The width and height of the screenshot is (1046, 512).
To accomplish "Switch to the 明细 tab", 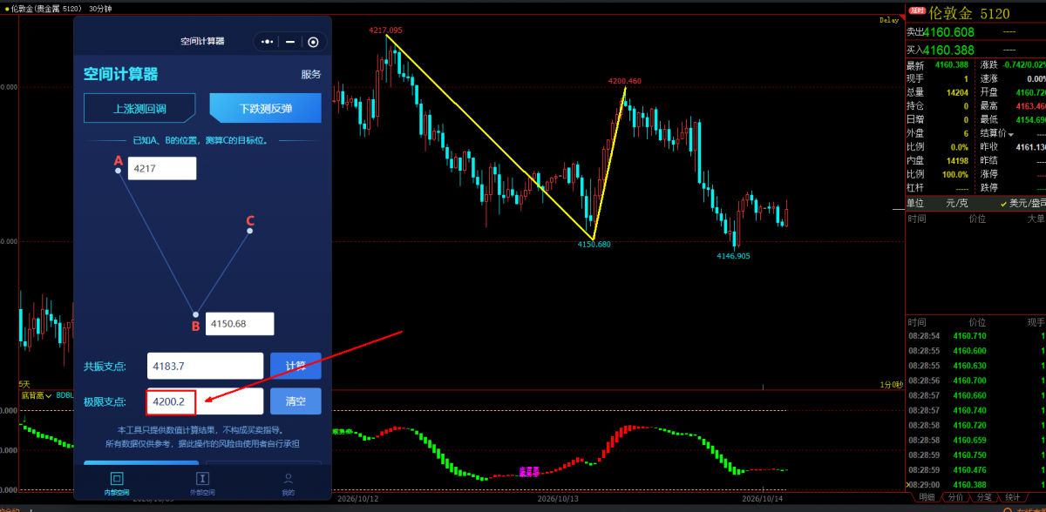I will (x=927, y=497).
